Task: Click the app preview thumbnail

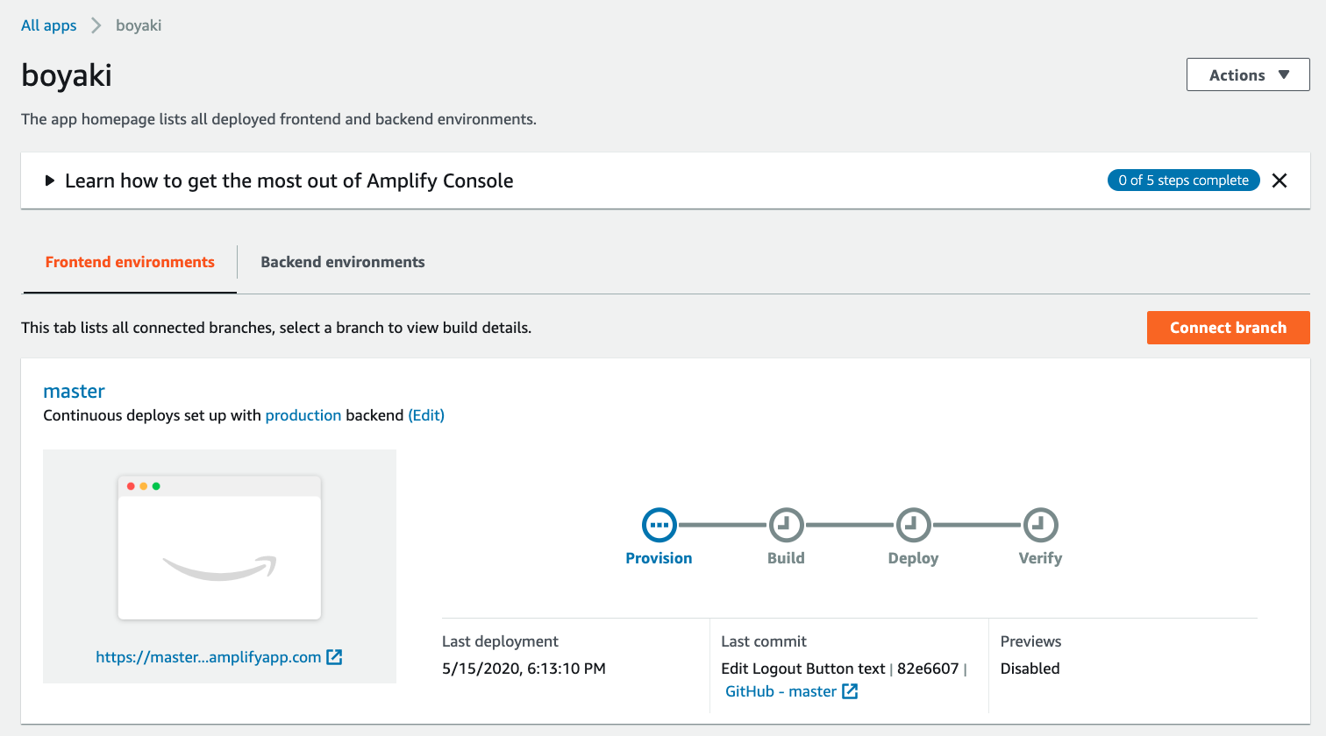Action: pos(219,548)
